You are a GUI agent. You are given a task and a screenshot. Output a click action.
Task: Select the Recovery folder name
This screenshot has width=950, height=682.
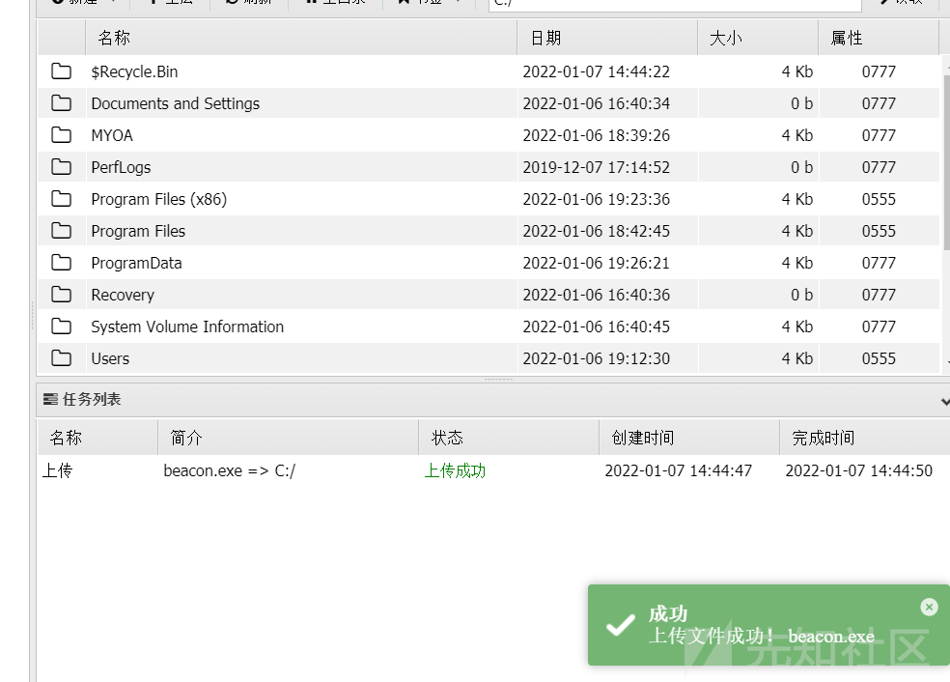tap(123, 296)
